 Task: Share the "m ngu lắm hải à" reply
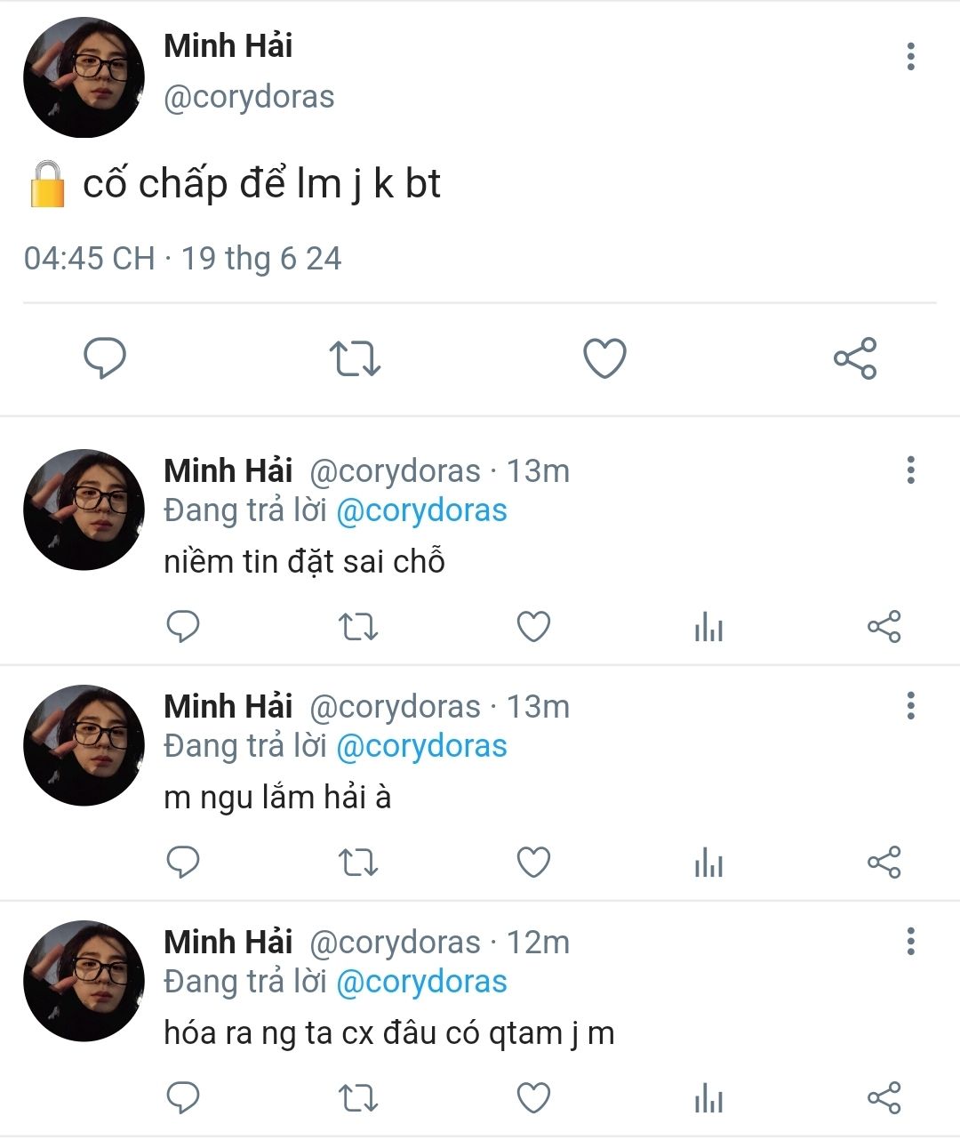pos(884,863)
